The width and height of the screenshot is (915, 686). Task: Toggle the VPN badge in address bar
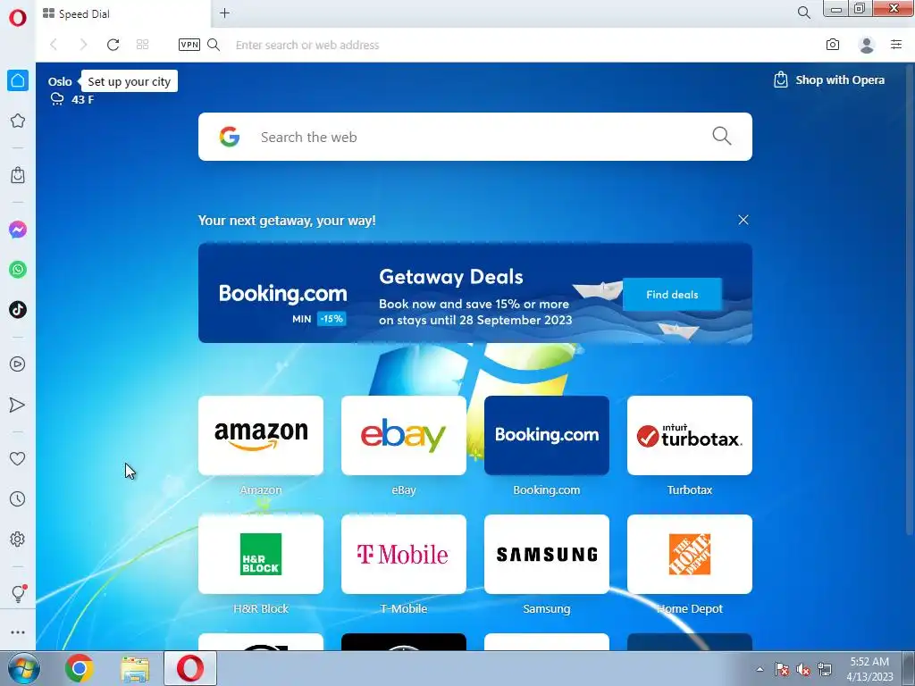click(189, 45)
